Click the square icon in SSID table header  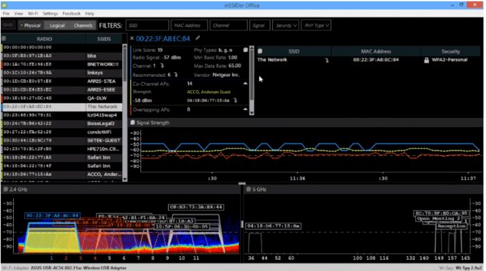coord(260,51)
